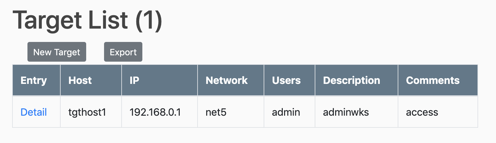Click the tgthost1 host cell
Image resolution: width=496 pixels, height=143 pixels.
87,112
